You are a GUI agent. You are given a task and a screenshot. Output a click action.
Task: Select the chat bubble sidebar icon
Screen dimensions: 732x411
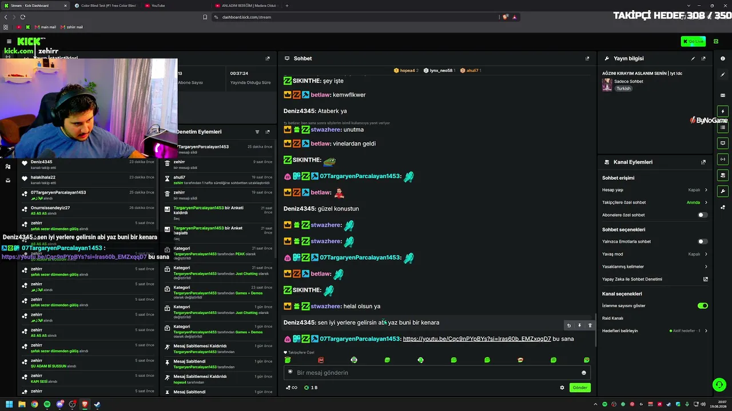point(723,143)
